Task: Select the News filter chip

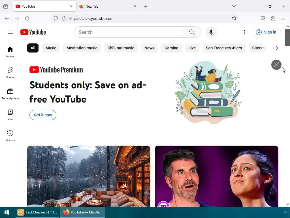Action: (x=149, y=48)
